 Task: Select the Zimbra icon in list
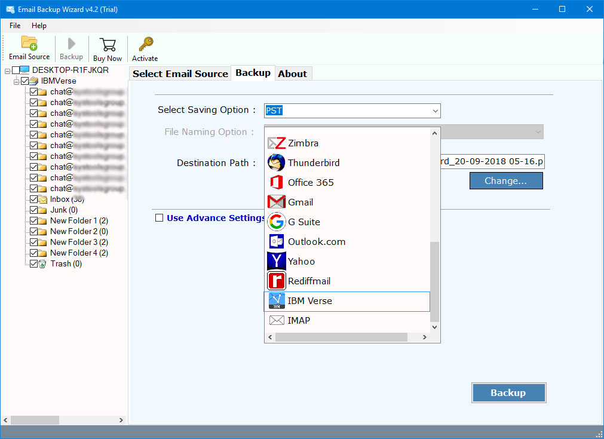tap(277, 143)
